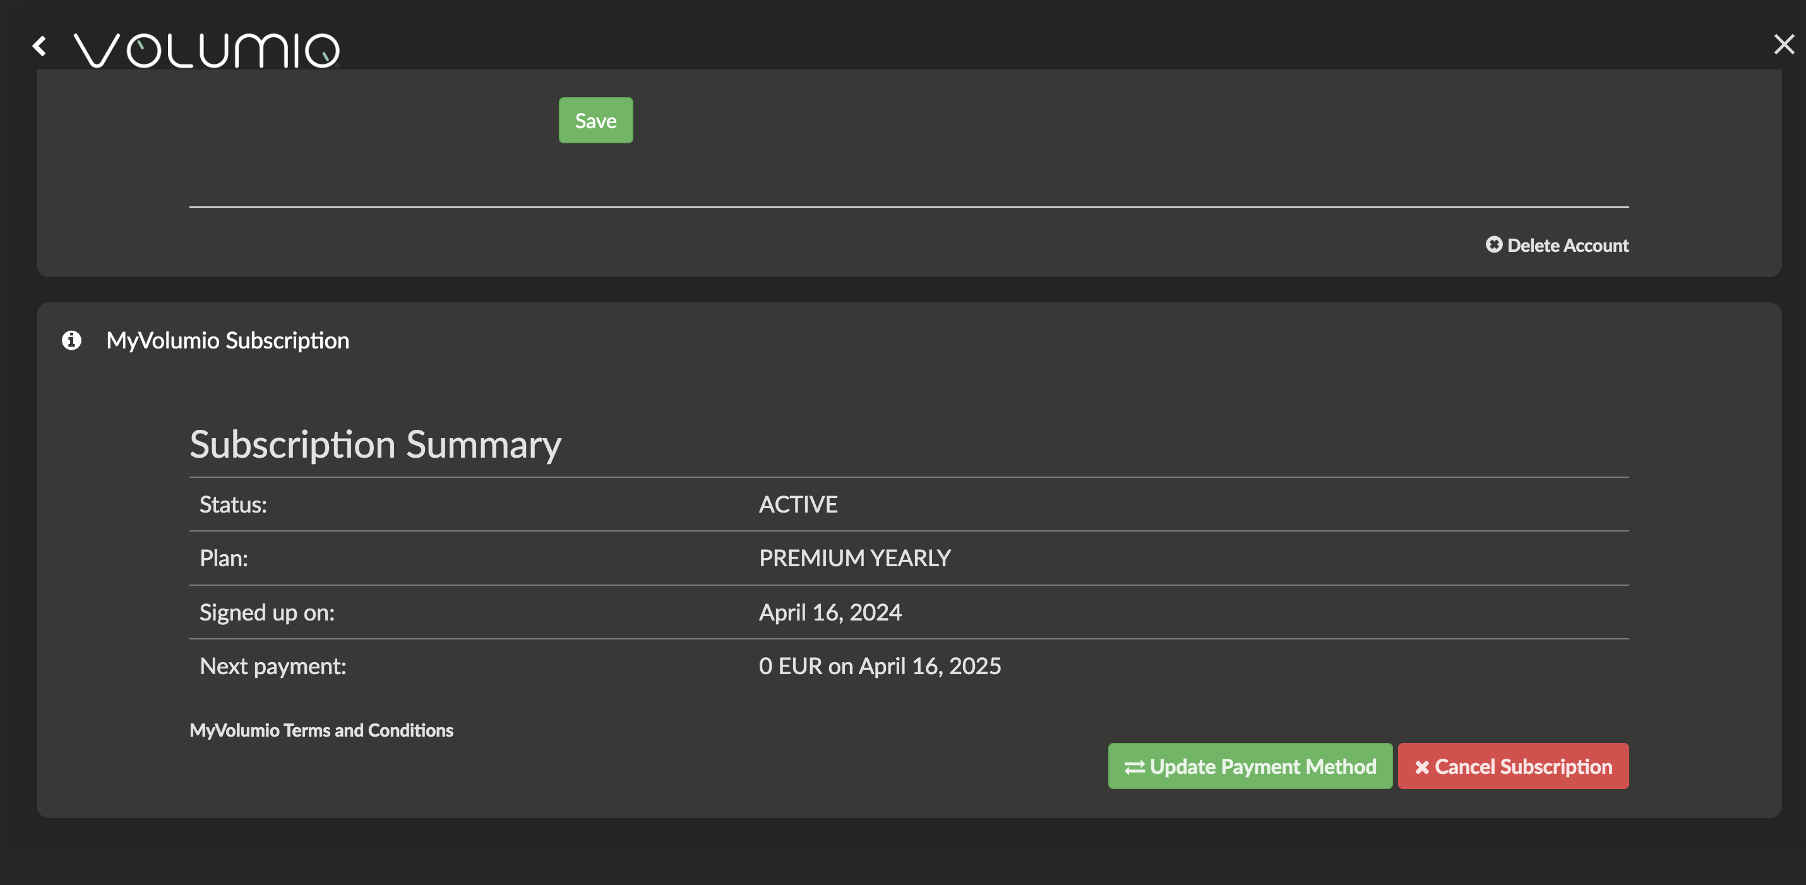Select the ACTIVE status value

[x=798, y=504]
